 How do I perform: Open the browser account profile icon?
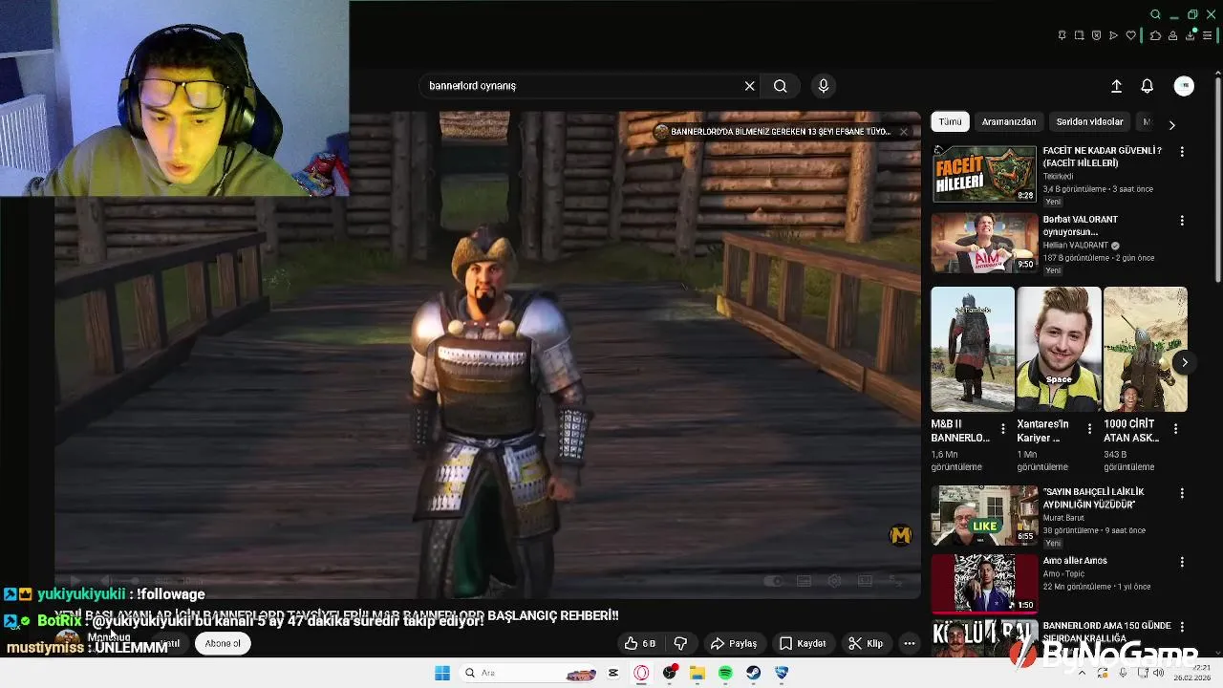pyautogui.click(x=1172, y=35)
